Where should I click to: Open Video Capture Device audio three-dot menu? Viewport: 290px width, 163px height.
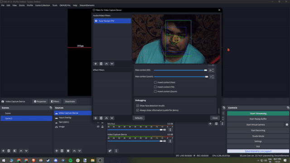tap(170, 141)
